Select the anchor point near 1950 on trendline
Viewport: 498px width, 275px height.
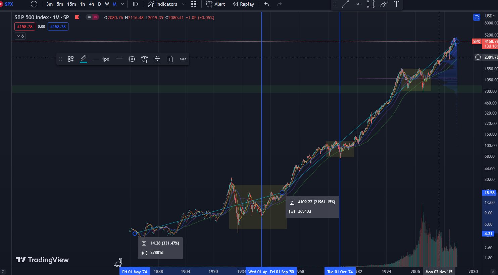click(282, 193)
